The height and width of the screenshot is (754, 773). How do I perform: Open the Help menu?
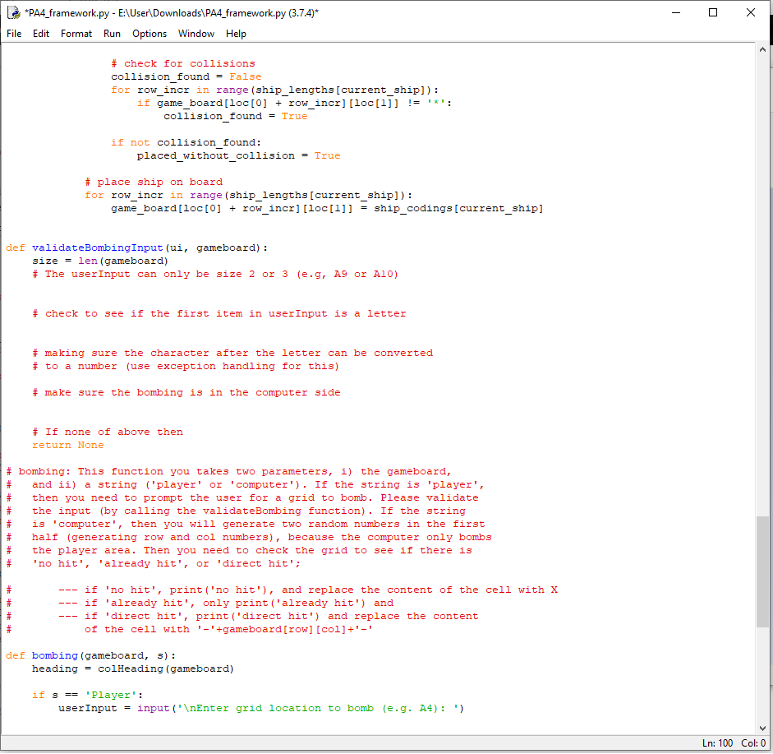pyautogui.click(x=236, y=34)
